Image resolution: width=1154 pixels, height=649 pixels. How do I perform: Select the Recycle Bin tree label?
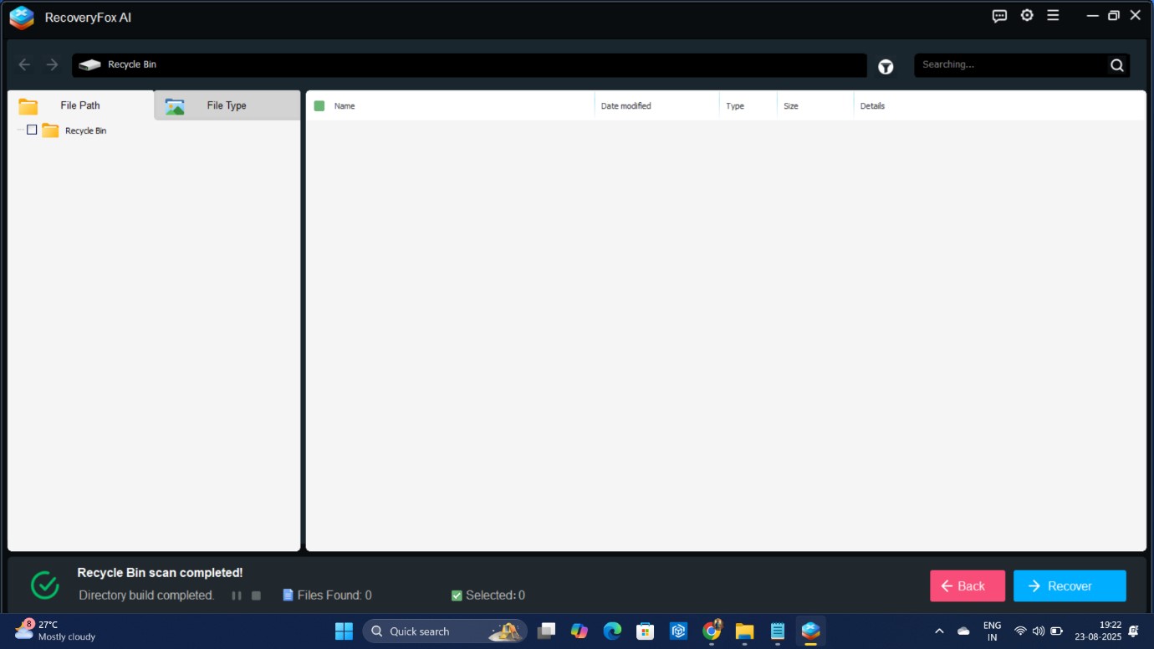click(x=85, y=130)
